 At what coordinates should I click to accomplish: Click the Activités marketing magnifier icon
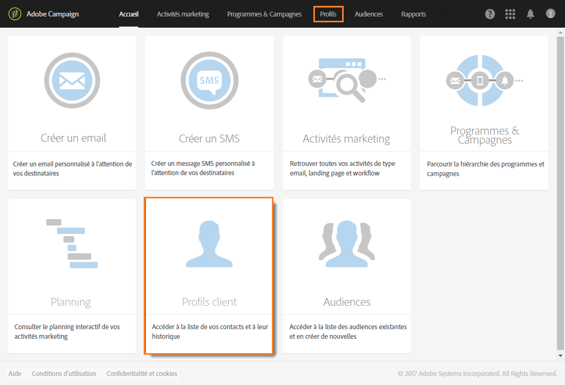(347, 80)
